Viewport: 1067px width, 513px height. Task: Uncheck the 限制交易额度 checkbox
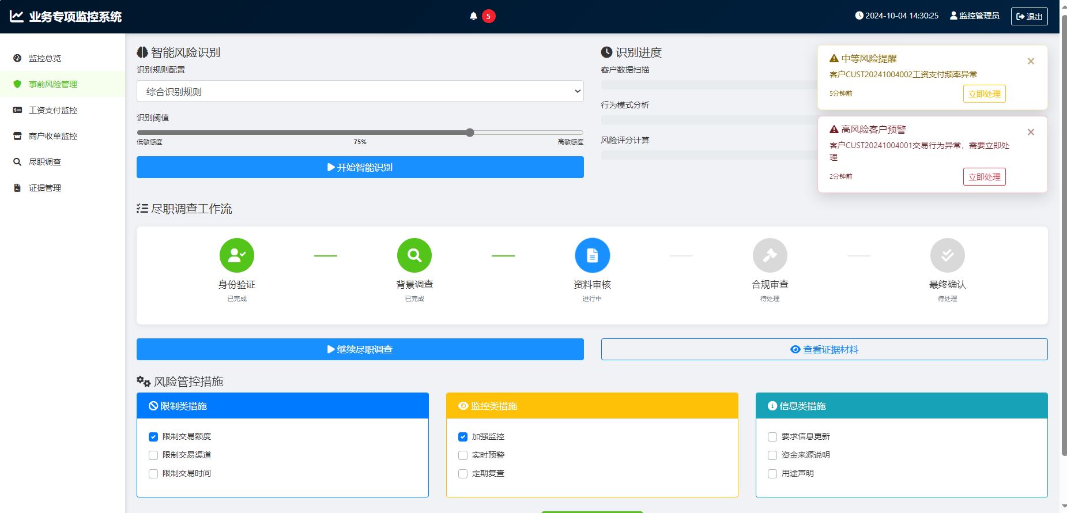pos(153,437)
